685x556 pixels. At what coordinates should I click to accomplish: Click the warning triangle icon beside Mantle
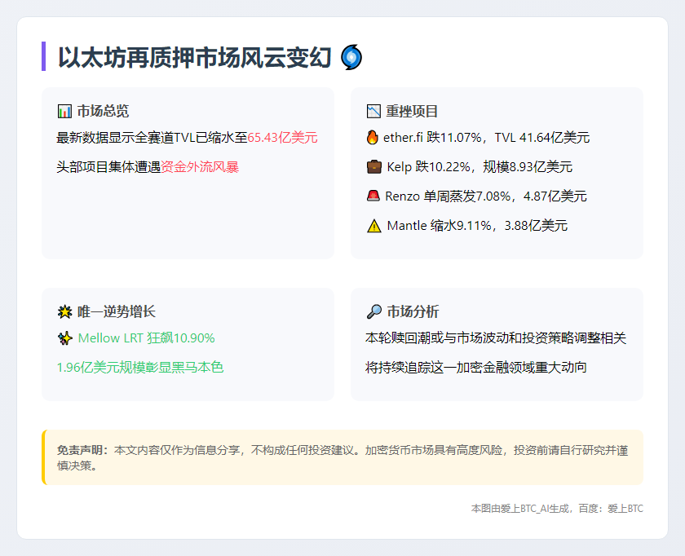pyautogui.click(x=374, y=226)
